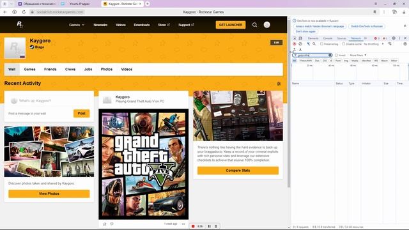Select the CSS request type filter
The image size is (409, 230).
pyautogui.click(x=325, y=61)
